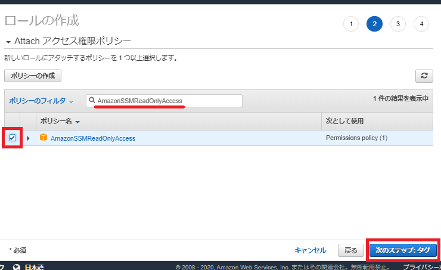Click 次のステップ: タグ button
The height and width of the screenshot is (270, 441).
(x=403, y=250)
